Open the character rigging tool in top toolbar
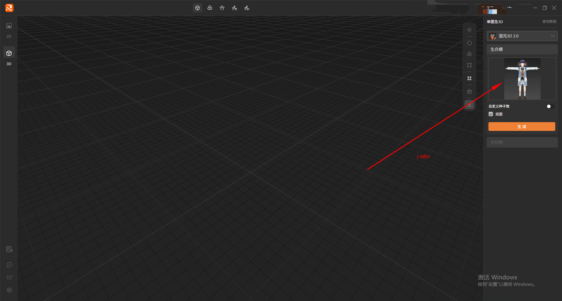The image size is (562, 301). tap(222, 8)
